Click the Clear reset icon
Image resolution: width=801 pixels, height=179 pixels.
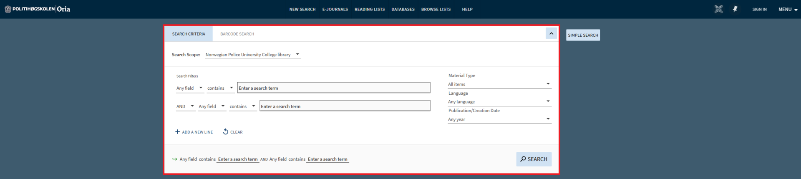[226, 132]
